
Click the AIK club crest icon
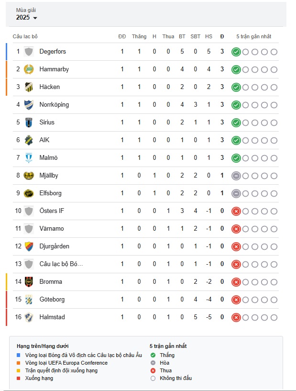[x=29, y=140]
